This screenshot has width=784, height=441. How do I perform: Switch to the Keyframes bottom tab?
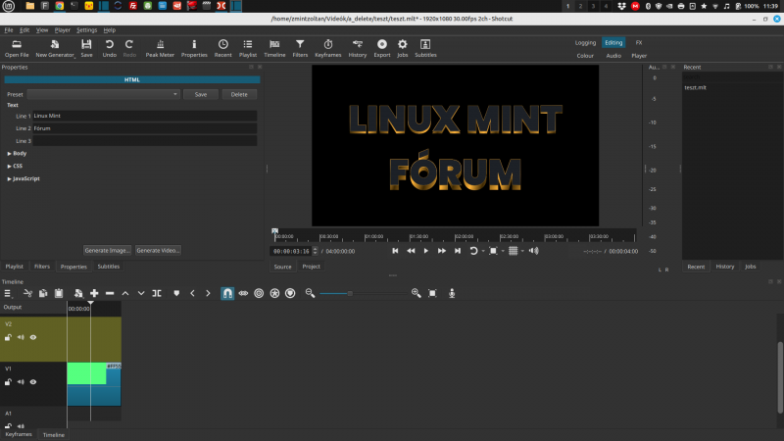click(x=19, y=434)
